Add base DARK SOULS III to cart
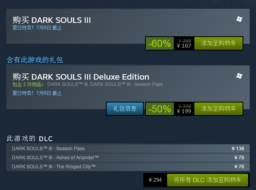This screenshot has width=256, height=190. tap(218, 43)
